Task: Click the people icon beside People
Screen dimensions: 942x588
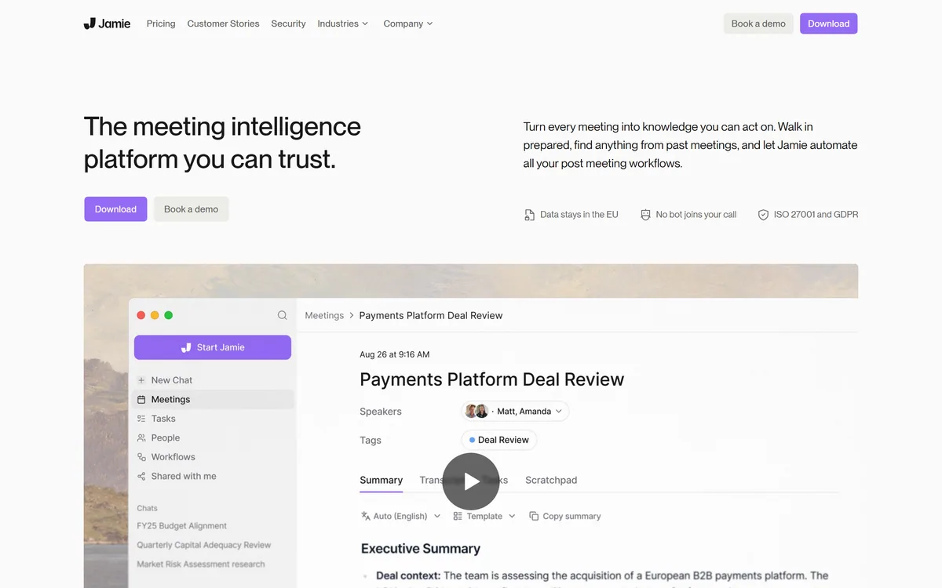Action: click(141, 437)
